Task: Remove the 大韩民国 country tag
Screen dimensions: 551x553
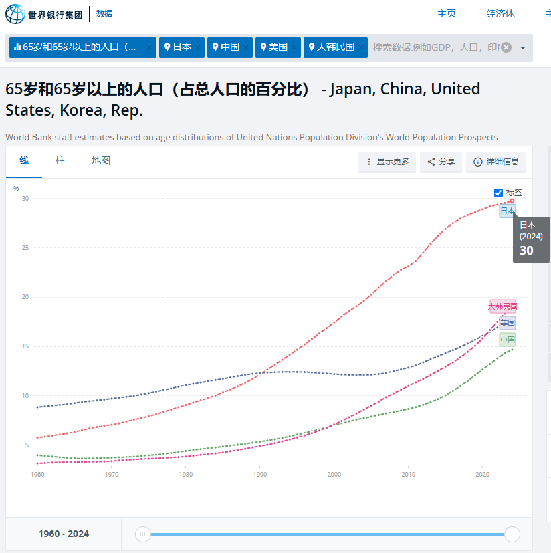Action: 362,47
